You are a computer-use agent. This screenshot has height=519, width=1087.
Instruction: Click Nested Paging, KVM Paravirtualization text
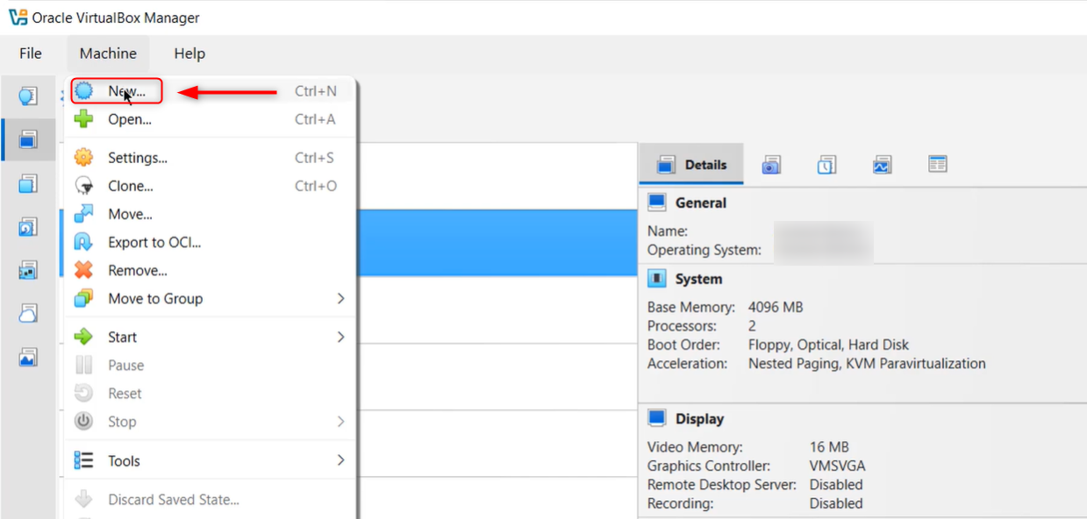[x=867, y=363]
